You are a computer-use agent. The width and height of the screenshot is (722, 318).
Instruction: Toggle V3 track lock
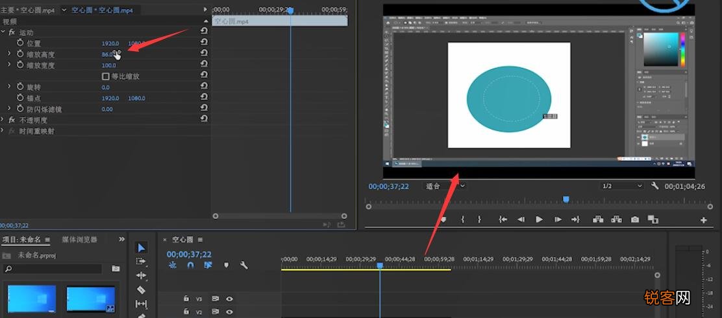pyautogui.click(x=186, y=299)
